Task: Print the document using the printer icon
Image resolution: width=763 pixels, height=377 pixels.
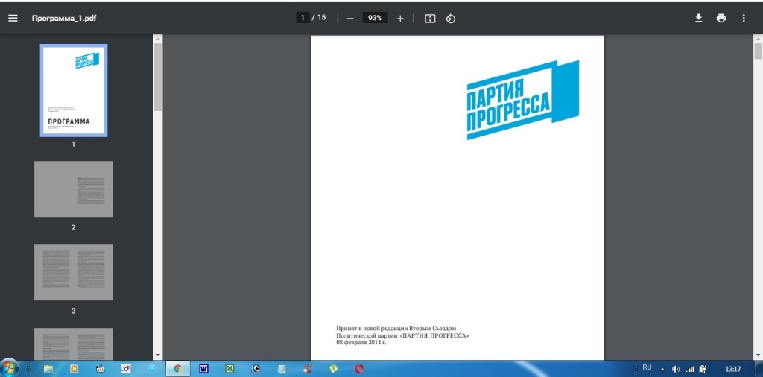Action: coord(721,18)
